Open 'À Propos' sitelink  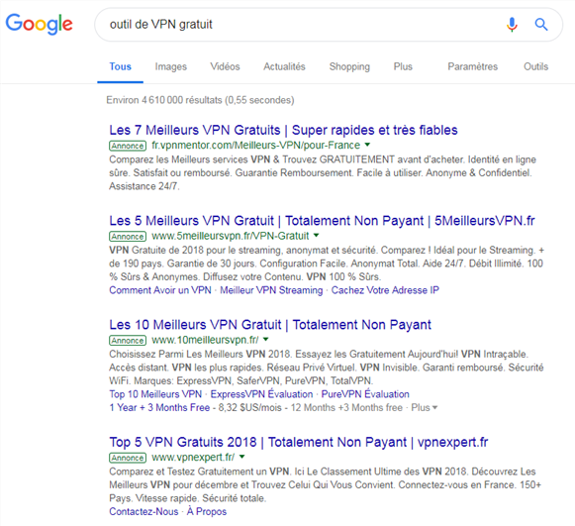pyautogui.click(x=207, y=512)
